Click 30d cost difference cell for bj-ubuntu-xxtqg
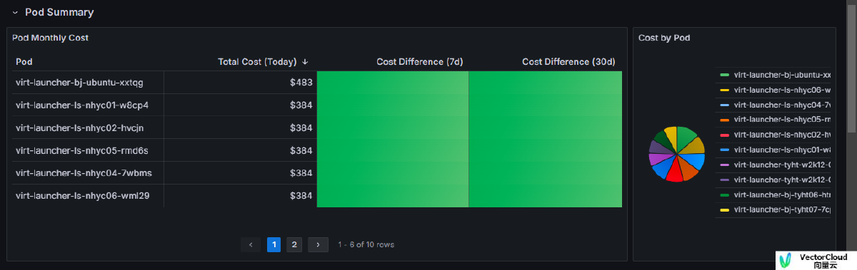The height and width of the screenshot is (270, 857). click(546, 83)
